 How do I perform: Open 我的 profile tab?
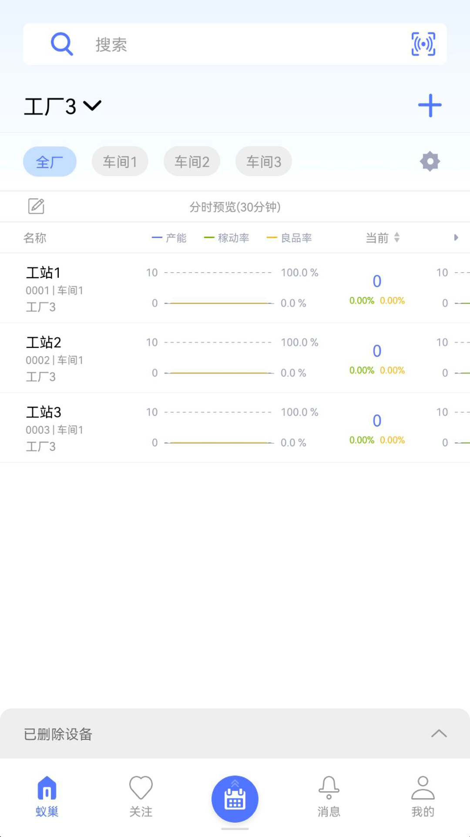click(423, 797)
